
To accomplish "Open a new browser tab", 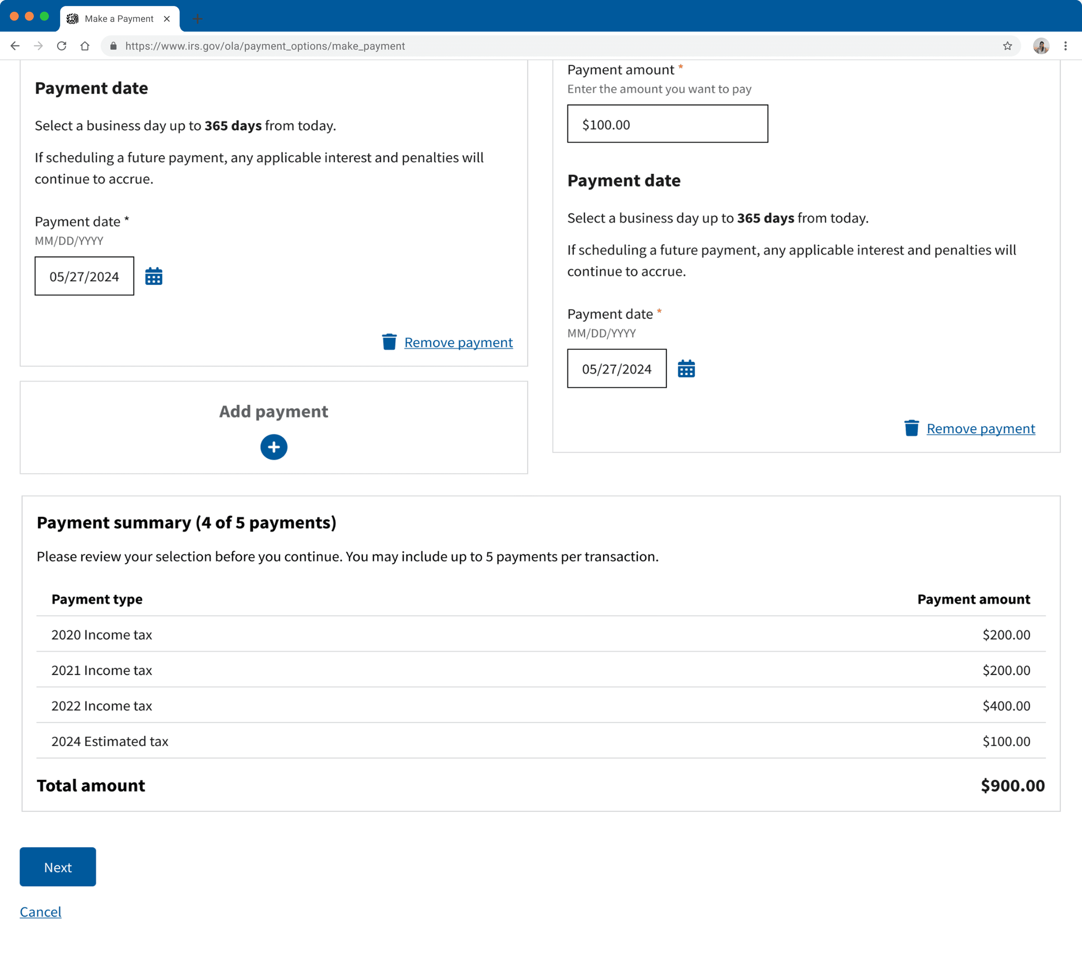I will point(197,19).
